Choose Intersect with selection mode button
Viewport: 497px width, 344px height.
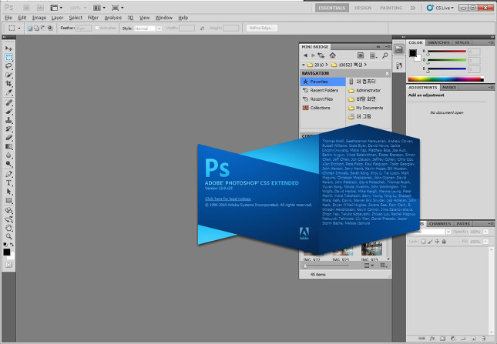coord(50,28)
